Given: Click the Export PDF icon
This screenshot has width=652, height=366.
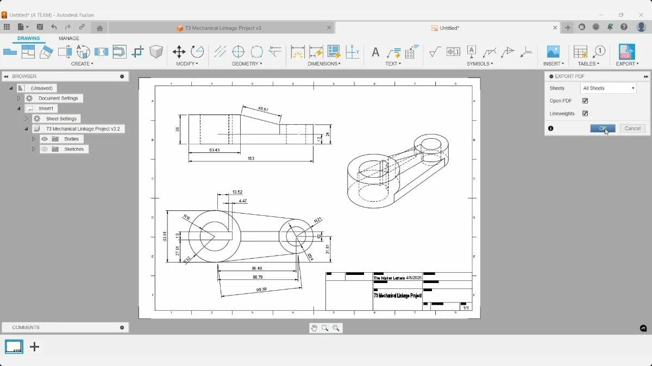Looking at the screenshot, I should pyautogui.click(x=626, y=52).
